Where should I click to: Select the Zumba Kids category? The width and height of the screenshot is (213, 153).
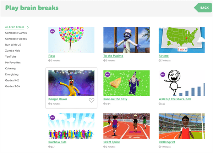coord(12,51)
